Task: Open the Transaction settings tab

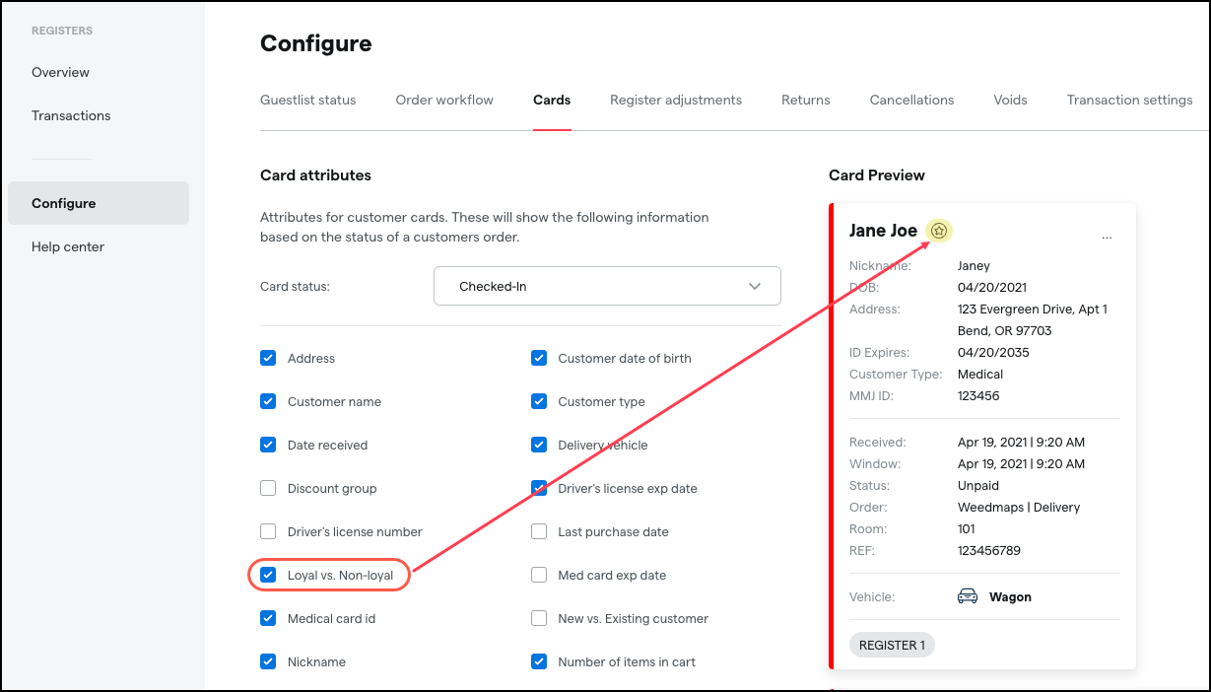Action: (1129, 100)
